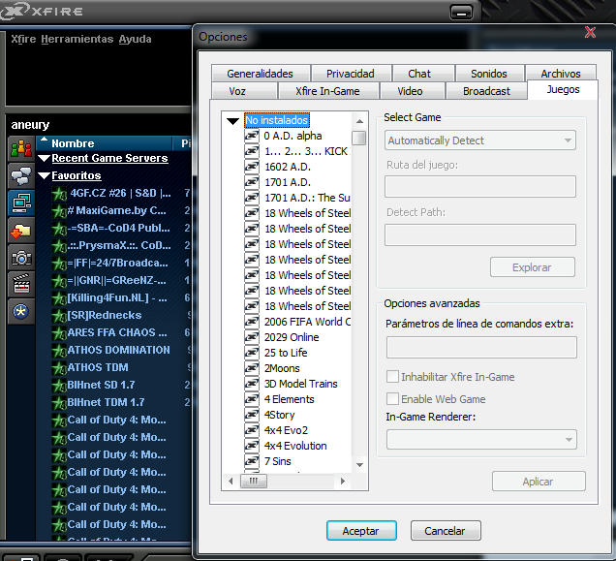Click the game list scroll up arrow
This screenshot has width=616, height=561.
click(359, 121)
